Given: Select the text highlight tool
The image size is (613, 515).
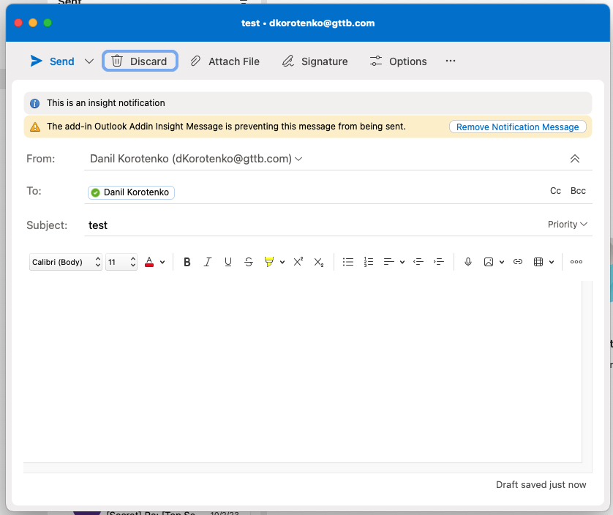Looking at the screenshot, I should pyautogui.click(x=269, y=261).
